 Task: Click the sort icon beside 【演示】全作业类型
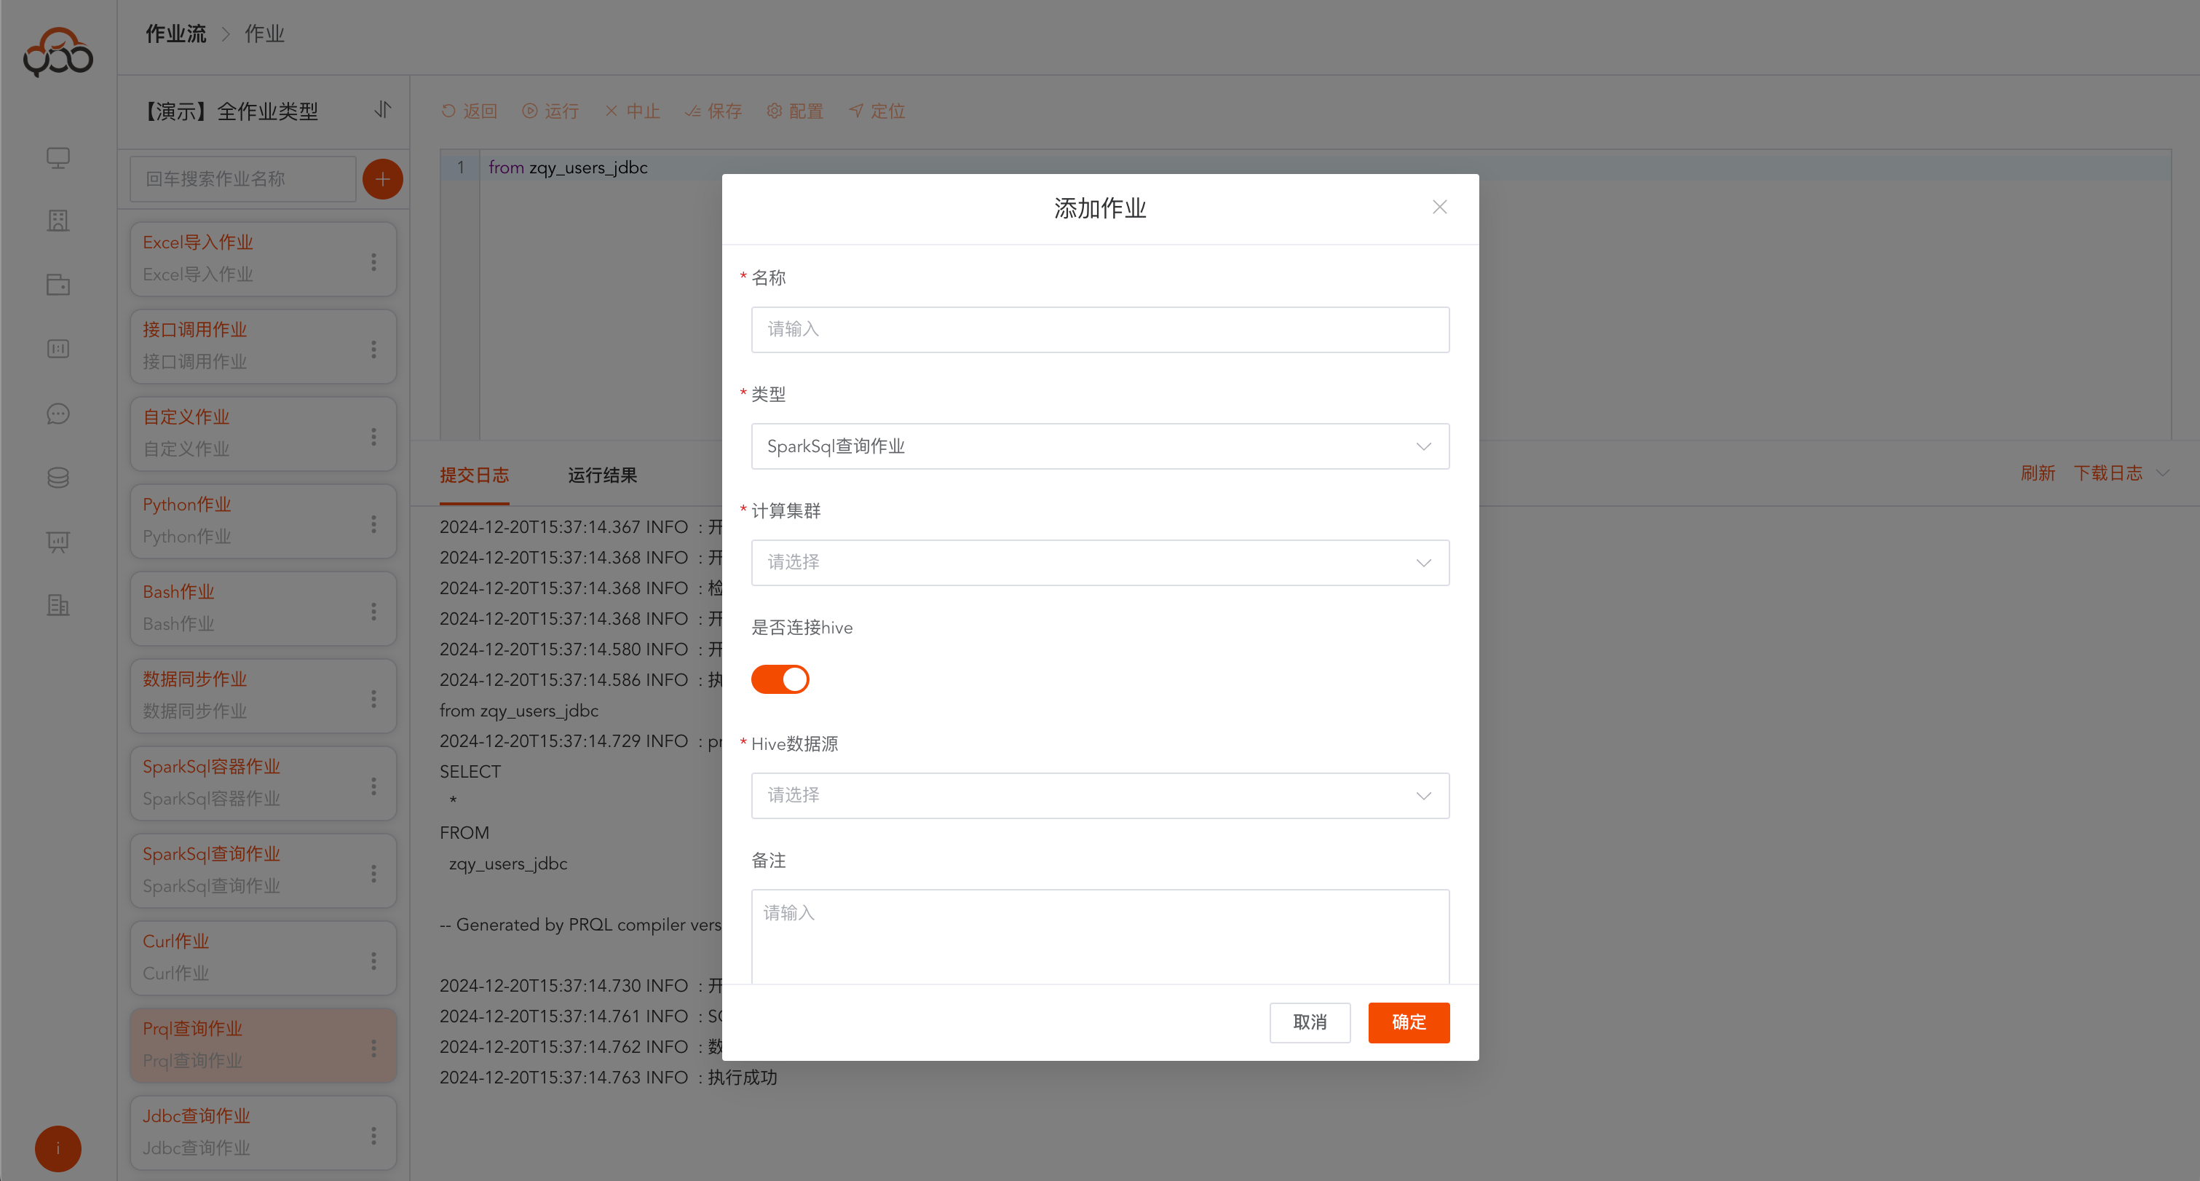point(383,110)
